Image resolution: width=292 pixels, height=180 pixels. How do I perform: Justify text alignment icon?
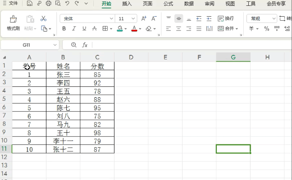coord(199,29)
